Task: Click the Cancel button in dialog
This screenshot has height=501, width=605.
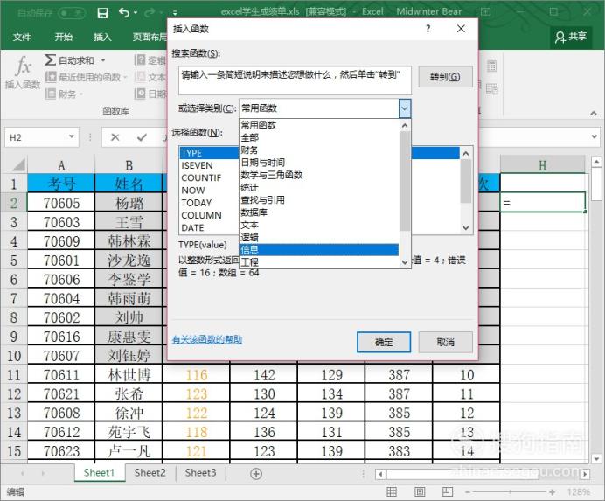Action: [x=445, y=342]
